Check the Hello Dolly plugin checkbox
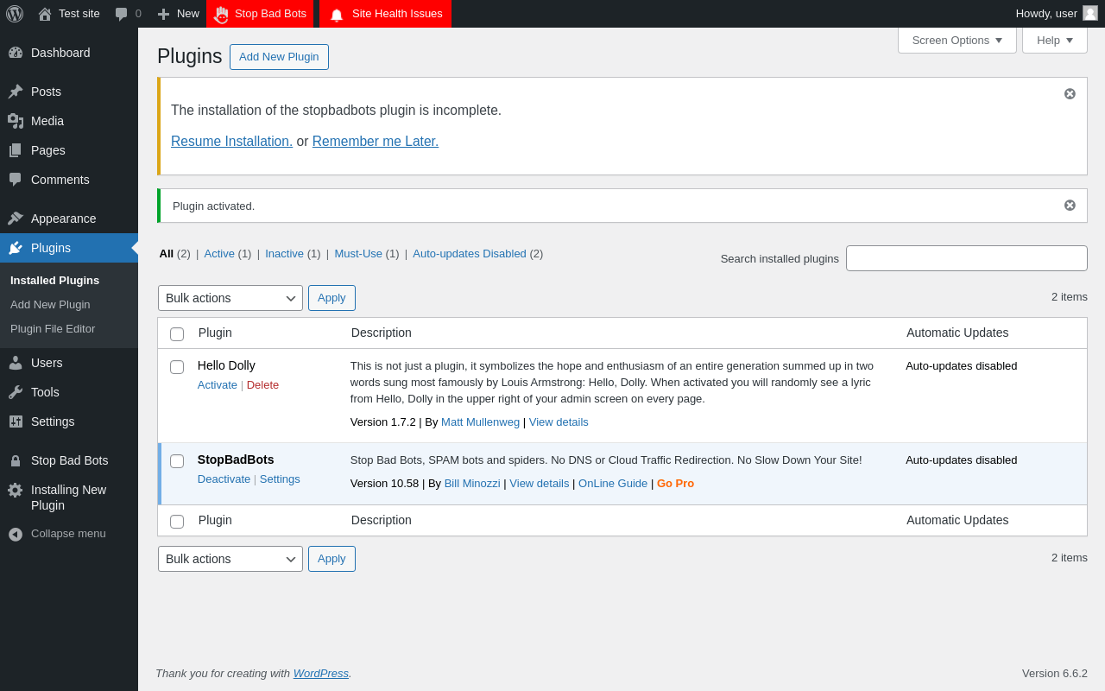Viewport: 1105px width, 691px height. [177, 367]
